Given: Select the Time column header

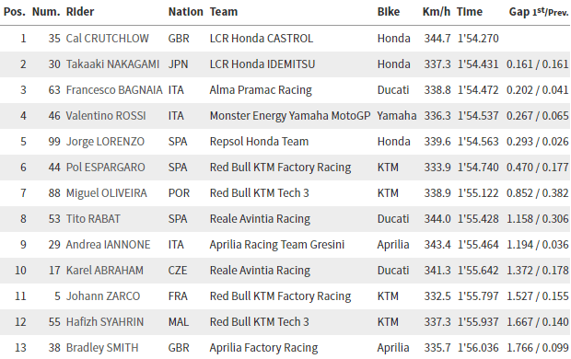Looking at the screenshot, I should coord(470,12).
